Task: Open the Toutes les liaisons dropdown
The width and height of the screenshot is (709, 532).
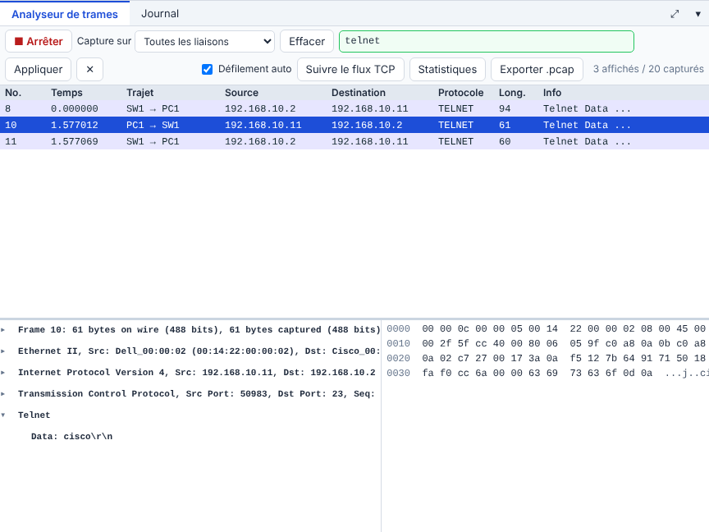Action: pos(205,42)
